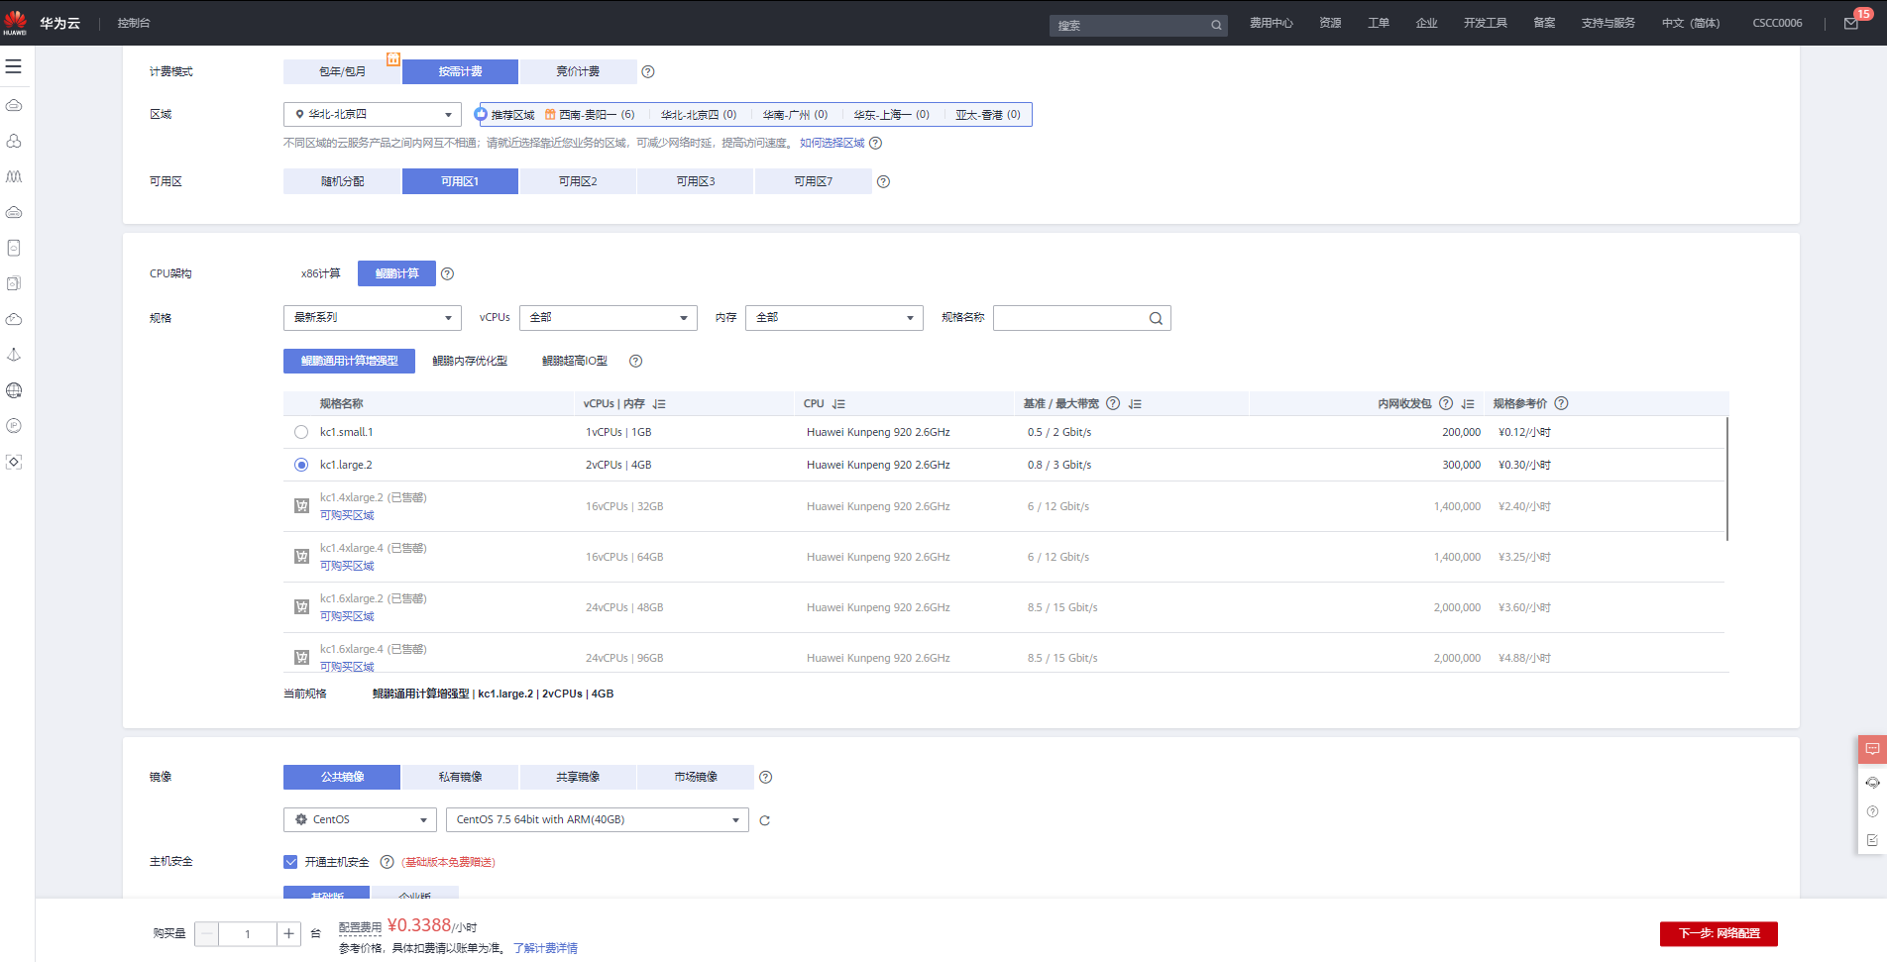Click the globe icon in the left sidebar

click(x=14, y=390)
